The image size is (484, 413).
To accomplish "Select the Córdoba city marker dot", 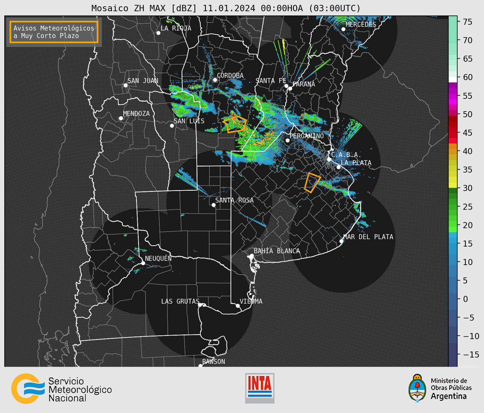I will [215, 80].
